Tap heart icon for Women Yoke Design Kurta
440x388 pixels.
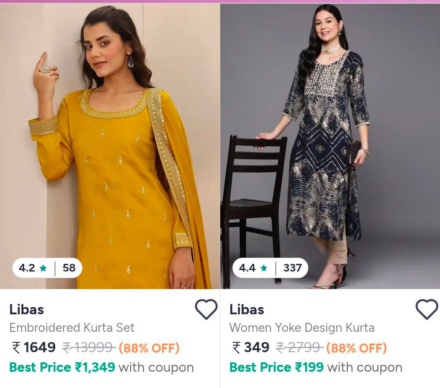pos(427,309)
